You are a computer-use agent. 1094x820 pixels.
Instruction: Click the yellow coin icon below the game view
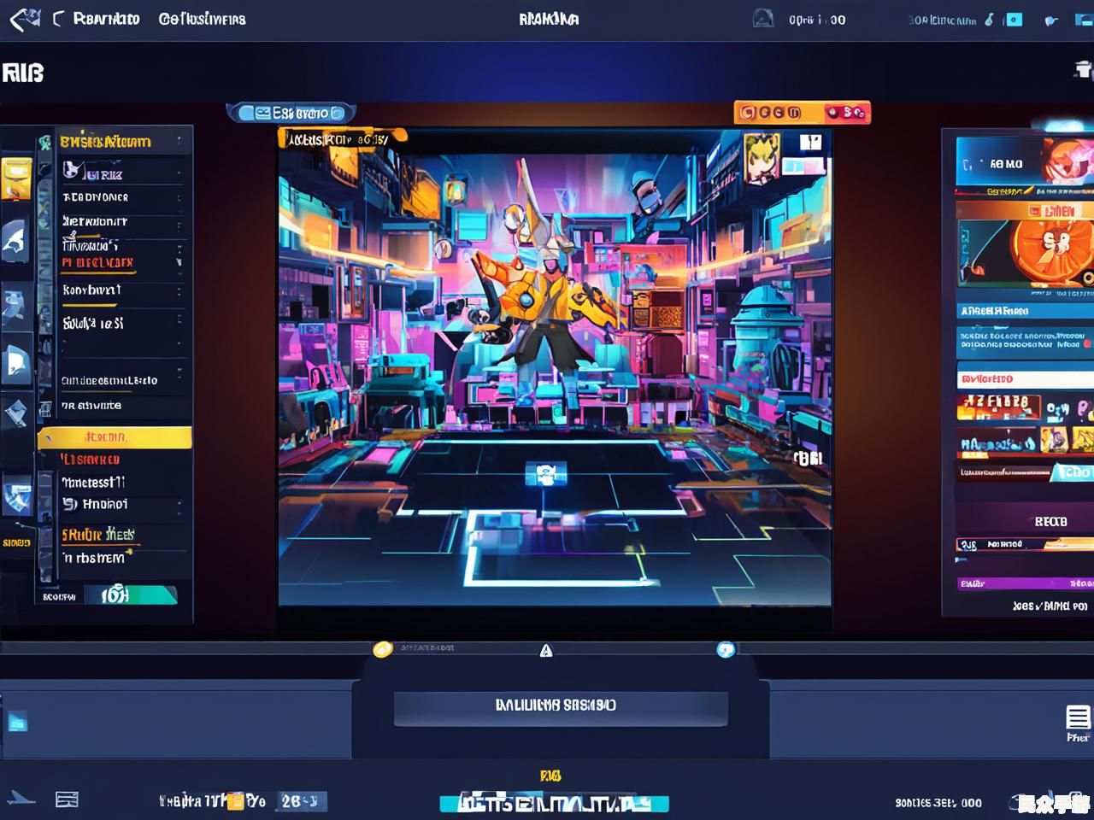(x=383, y=650)
